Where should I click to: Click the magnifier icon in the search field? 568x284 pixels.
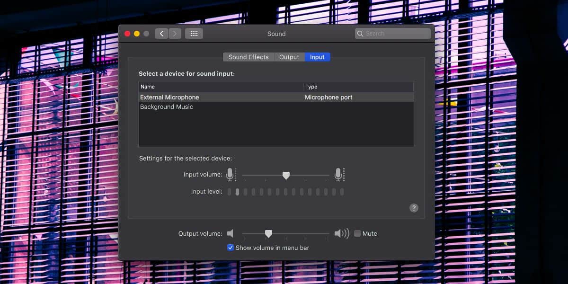361,34
